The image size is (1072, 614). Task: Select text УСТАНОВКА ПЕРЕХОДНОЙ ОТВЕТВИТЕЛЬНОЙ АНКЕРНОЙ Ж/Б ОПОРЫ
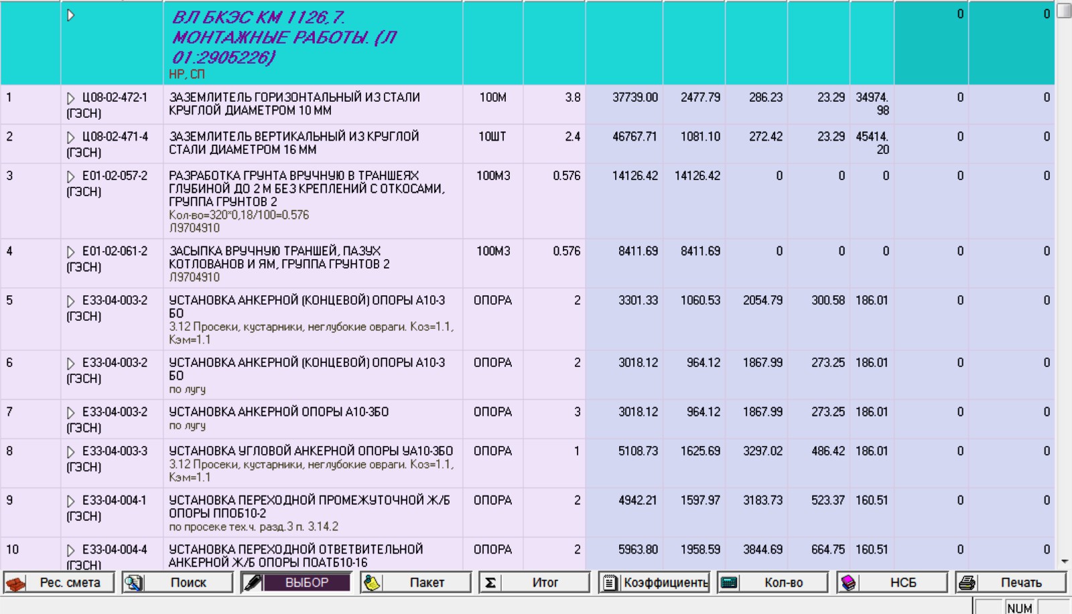[x=296, y=556]
